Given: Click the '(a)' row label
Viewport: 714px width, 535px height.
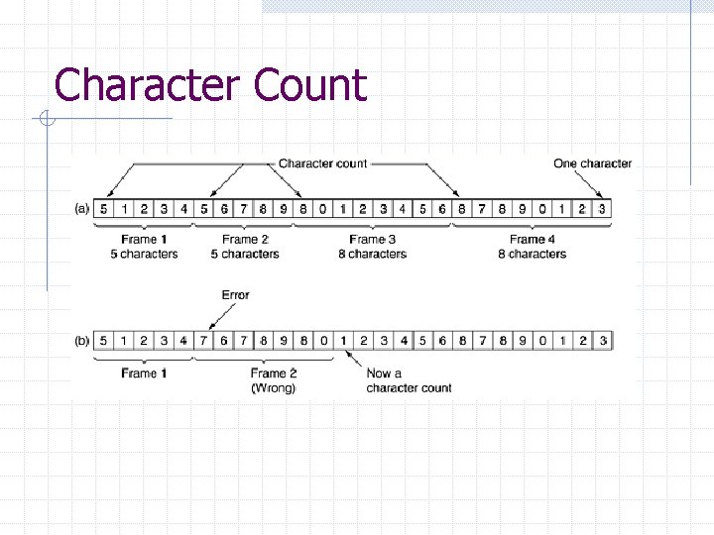Looking at the screenshot, I should [82, 209].
